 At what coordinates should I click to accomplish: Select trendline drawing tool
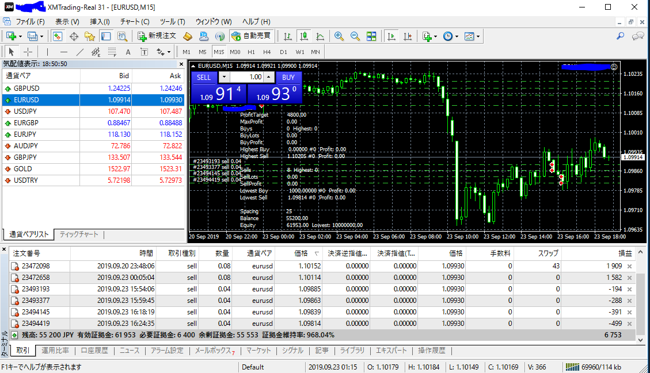[79, 52]
